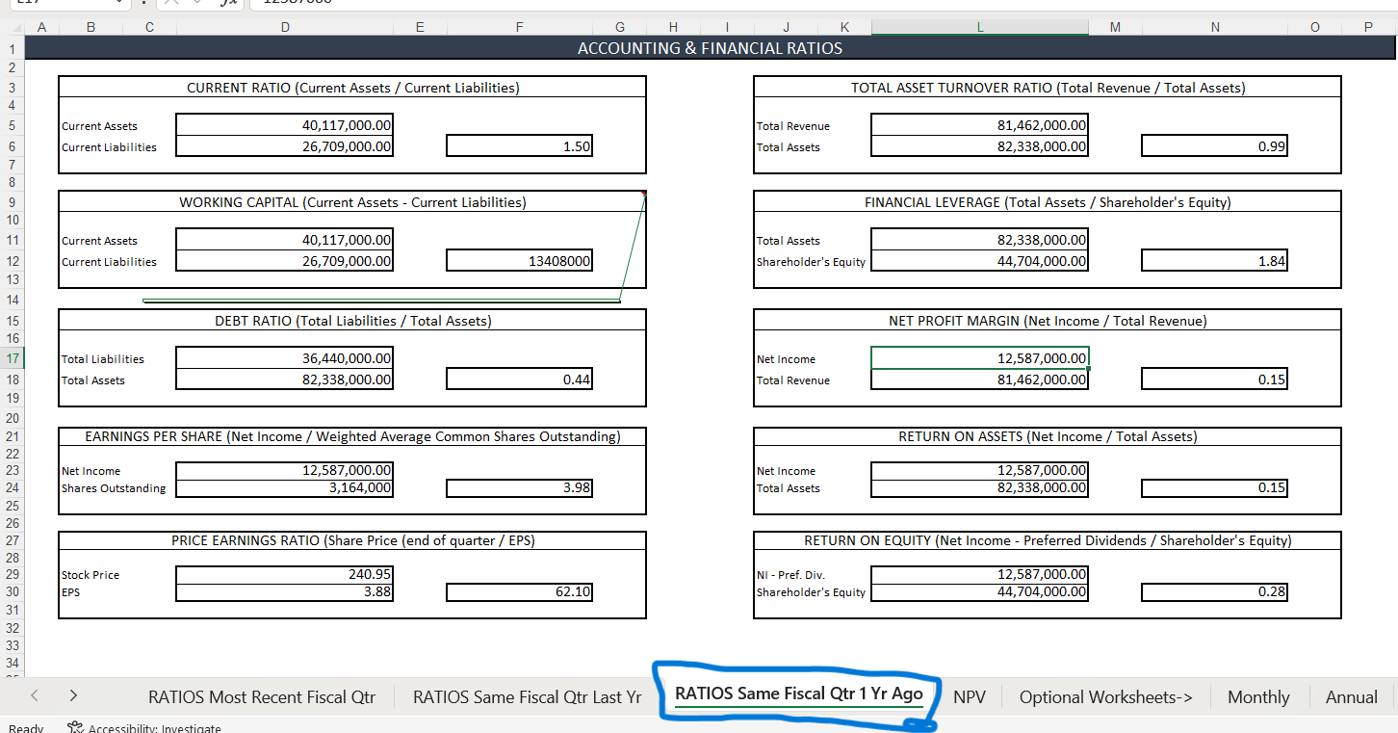Select the Stock Price value 240.95

tap(285, 574)
